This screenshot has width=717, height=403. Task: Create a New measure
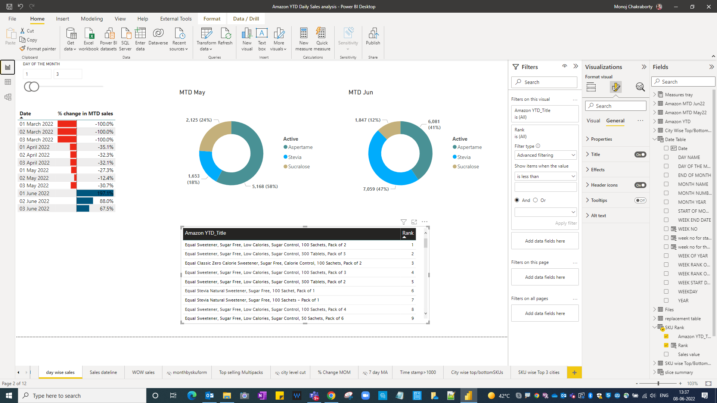304,39
